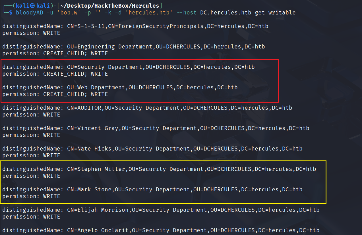Select the CN=AUDITOR distinguishedName line

coord(147,108)
